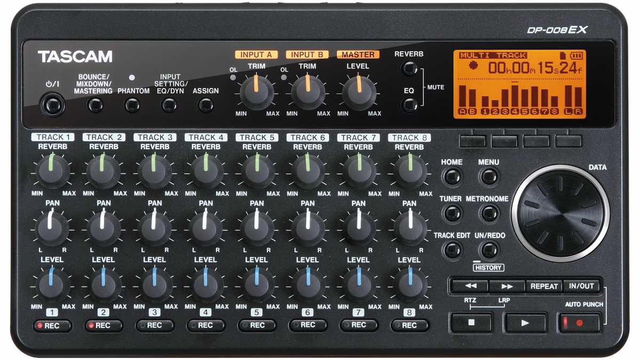Click the stop transport button

coord(471,323)
